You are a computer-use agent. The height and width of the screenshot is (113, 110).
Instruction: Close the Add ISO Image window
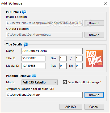106,3
